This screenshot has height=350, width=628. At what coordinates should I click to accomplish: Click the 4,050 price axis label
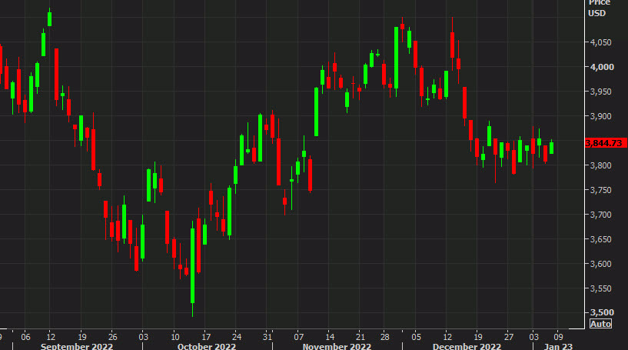(600, 43)
